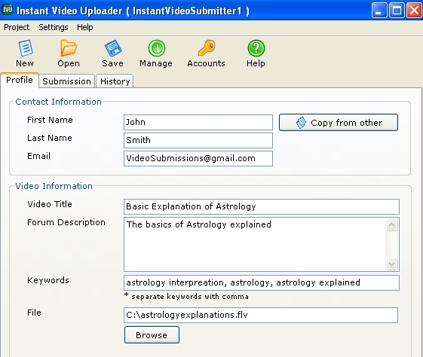Select the Profile tab
423x357 pixels.
coord(20,80)
